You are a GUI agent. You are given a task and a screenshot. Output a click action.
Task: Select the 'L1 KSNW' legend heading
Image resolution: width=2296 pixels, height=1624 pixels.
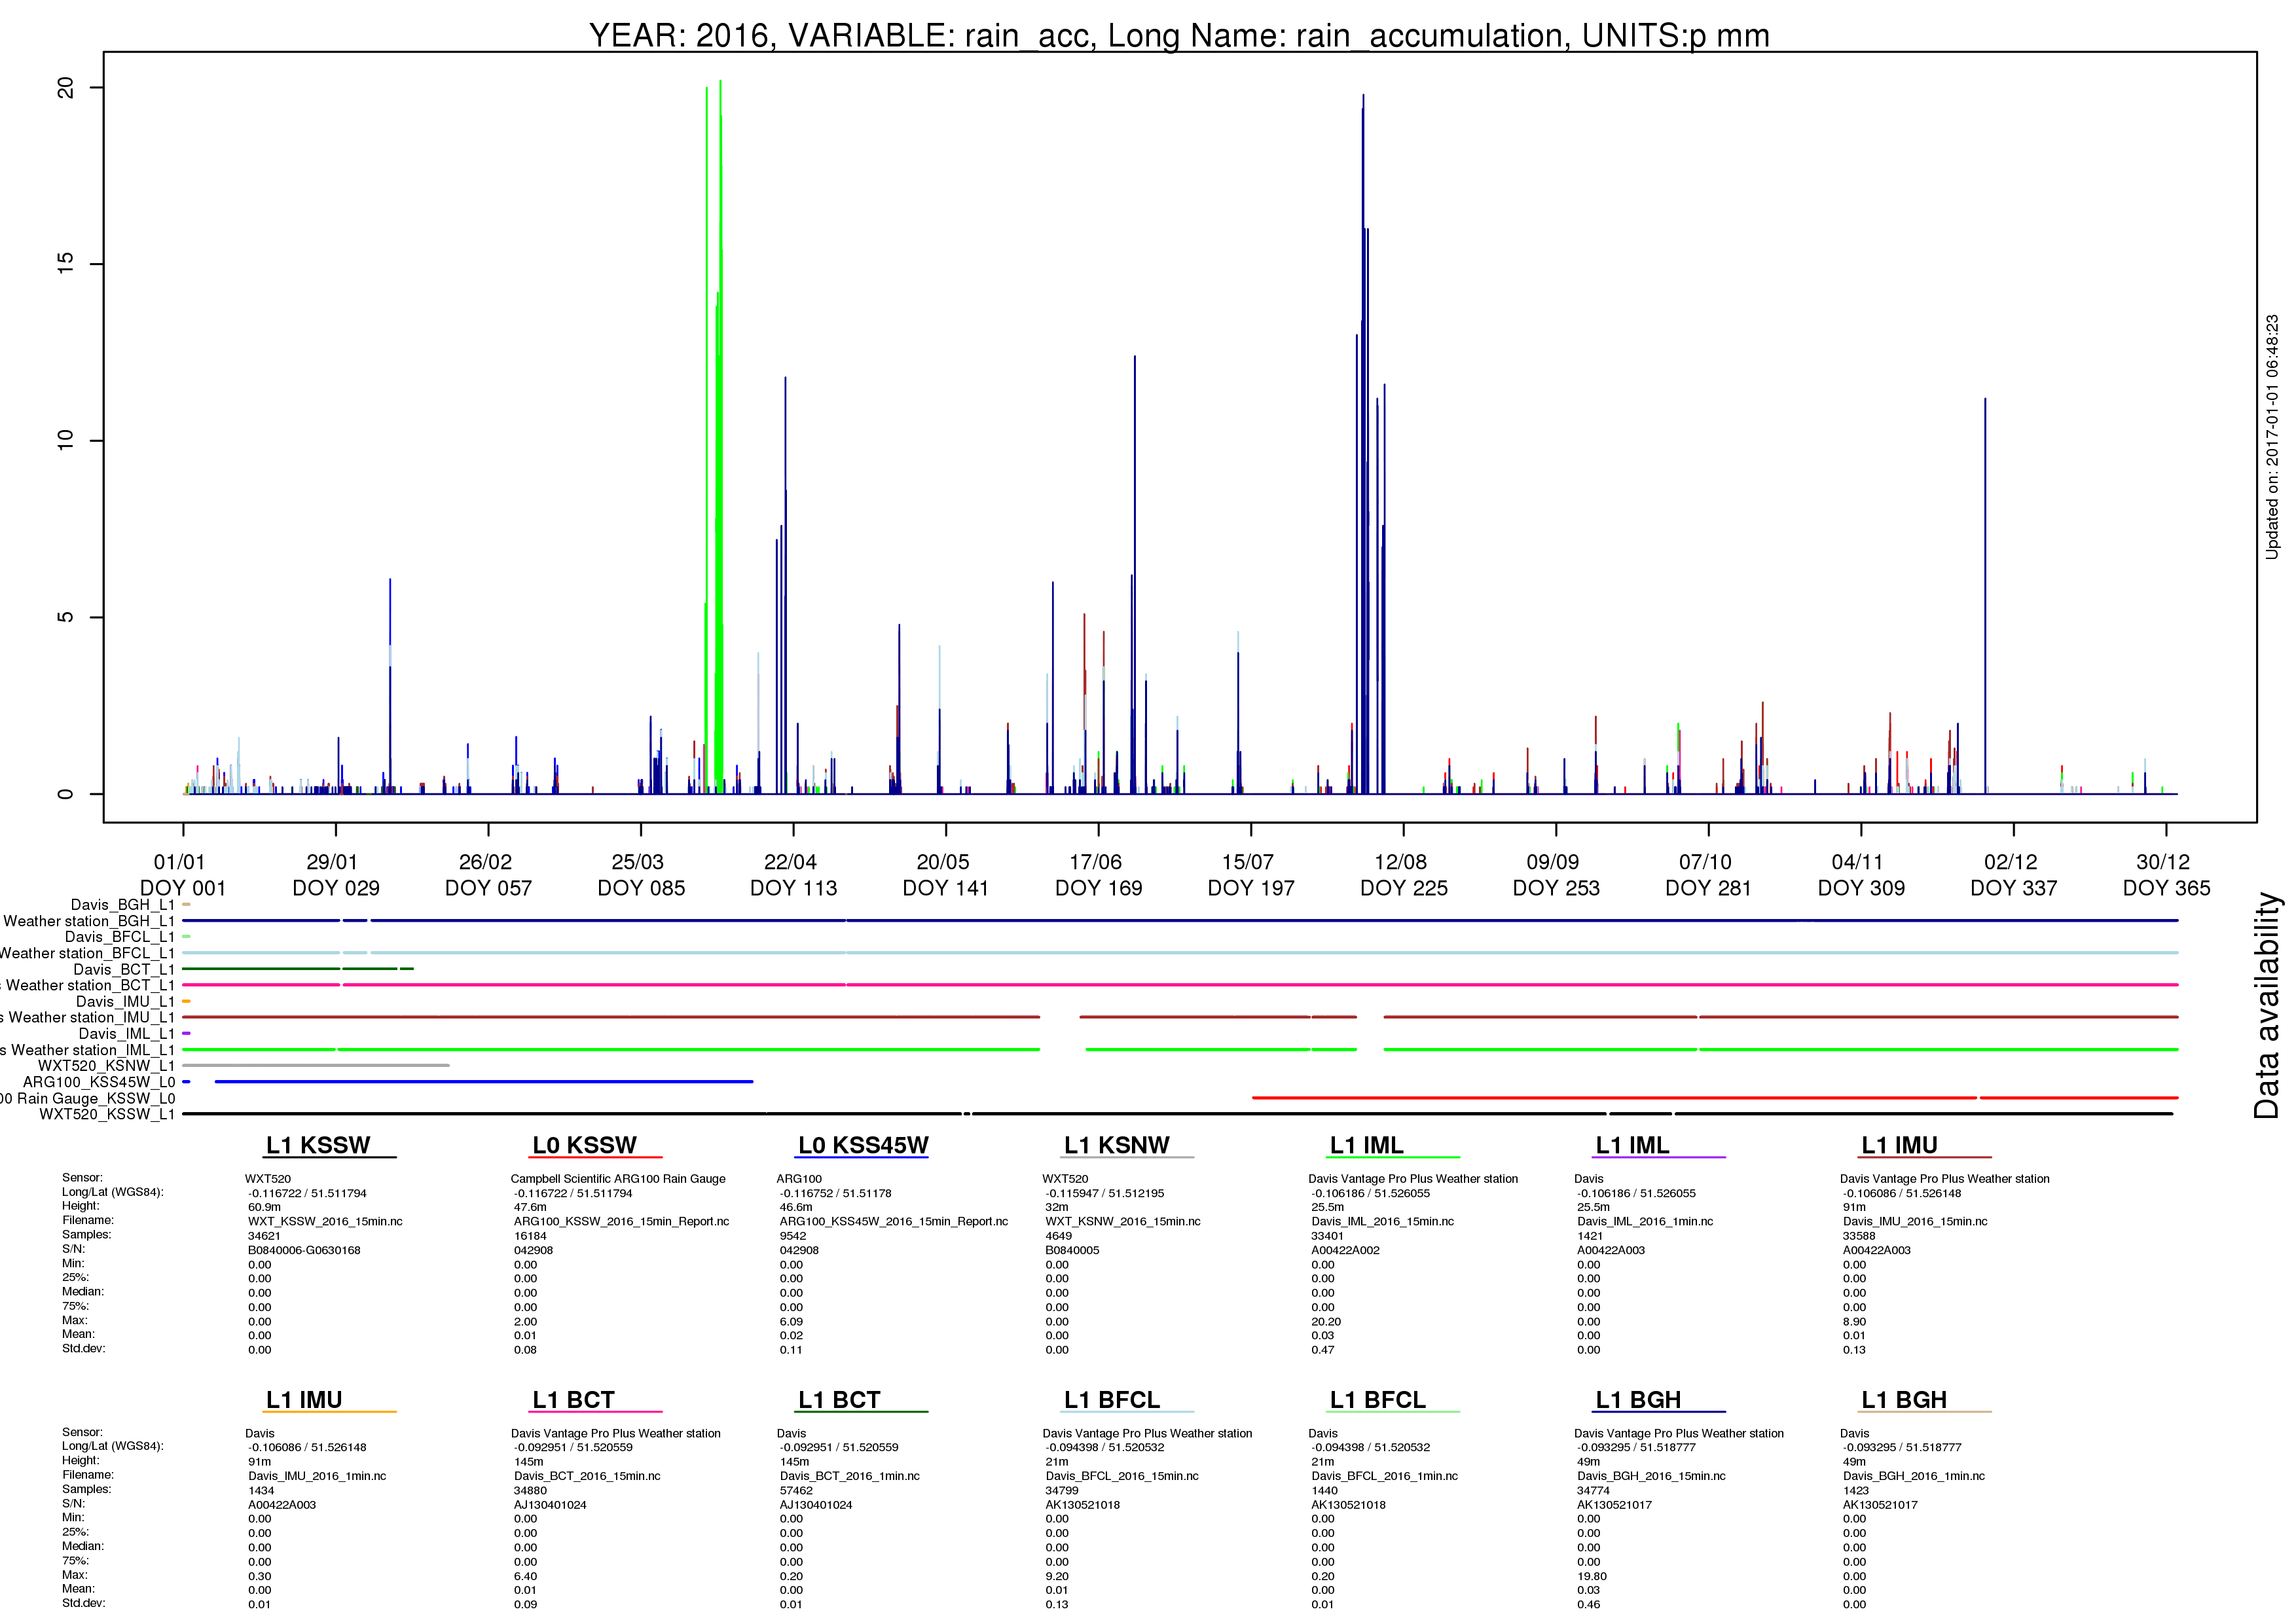click(1116, 1146)
